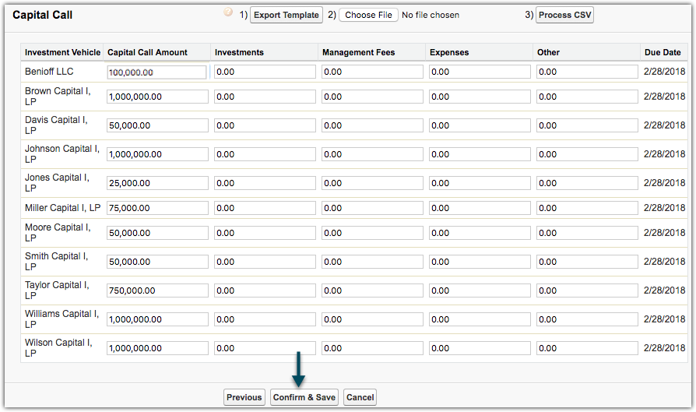Open the Choose File picker

coord(368,15)
